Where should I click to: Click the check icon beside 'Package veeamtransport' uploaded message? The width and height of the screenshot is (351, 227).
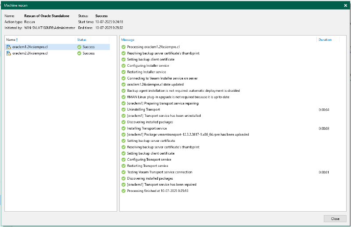[123, 134]
